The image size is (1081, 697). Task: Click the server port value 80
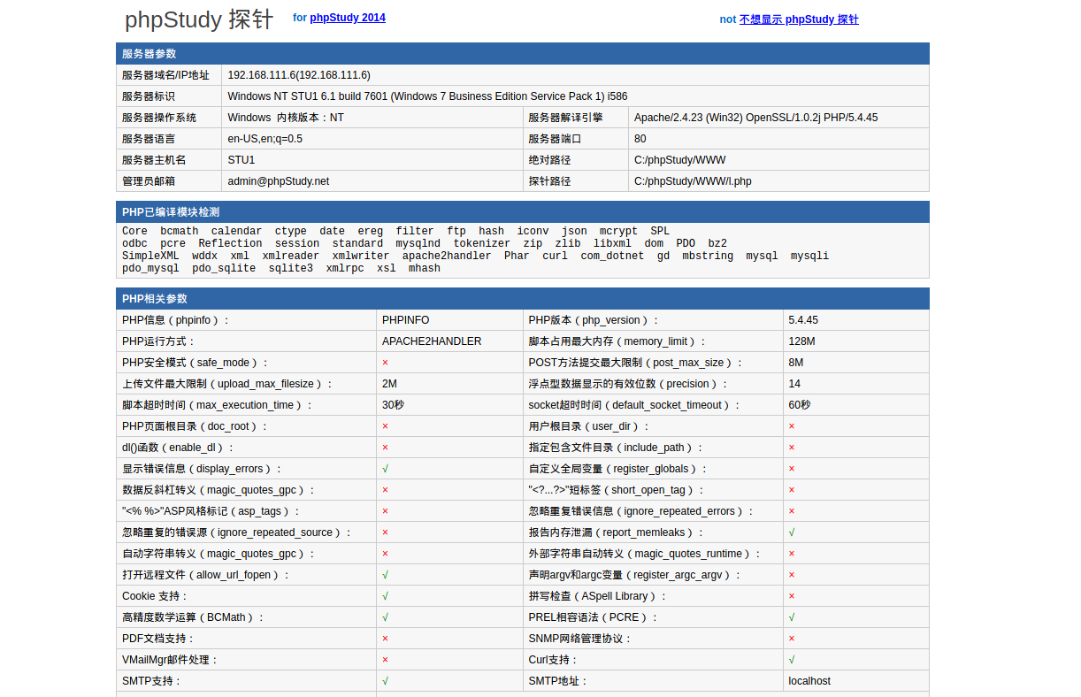point(640,139)
